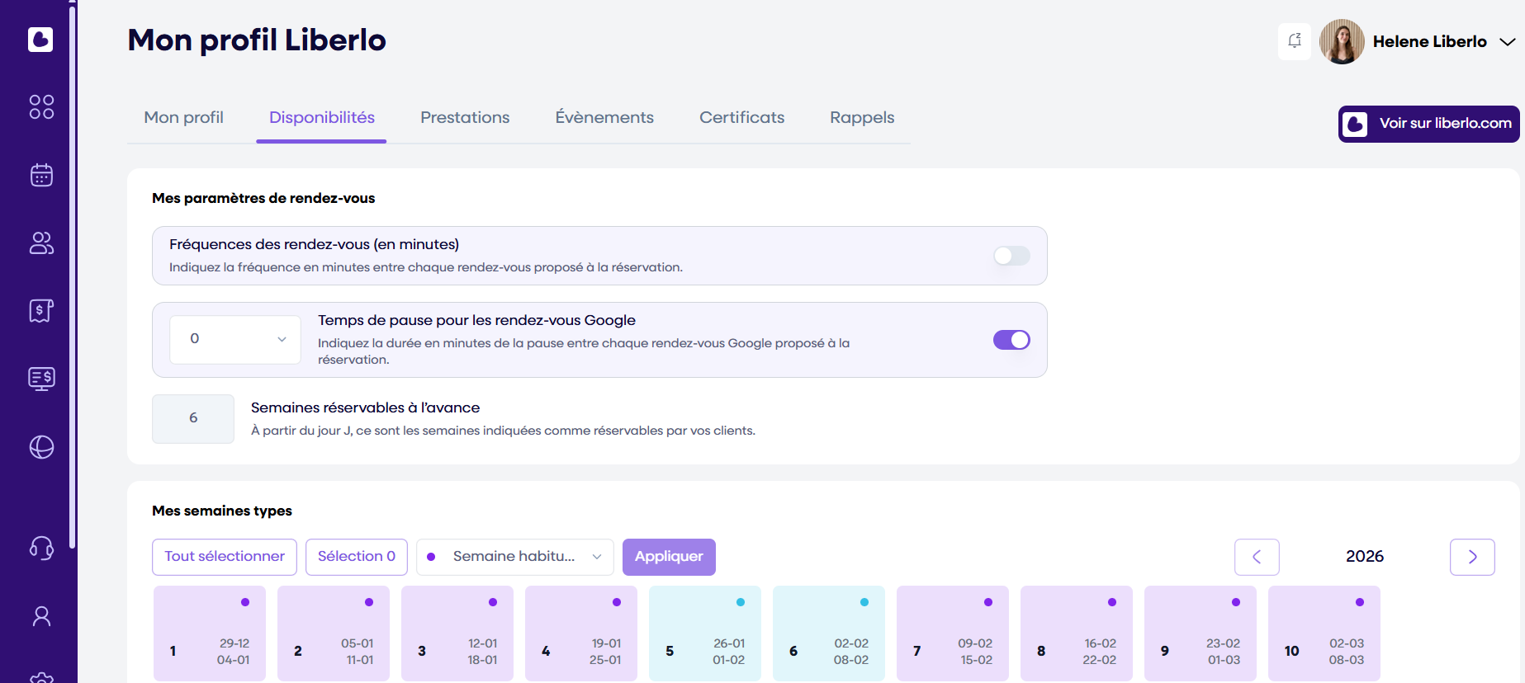Open support headset icon in sidebar

click(x=41, y=548)
